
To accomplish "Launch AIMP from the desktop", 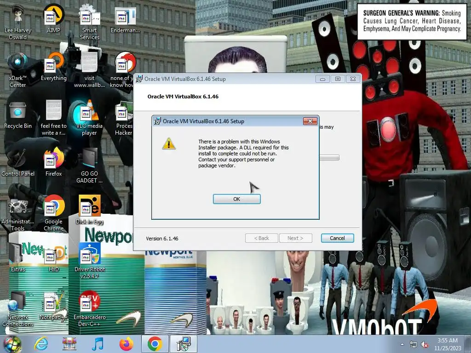I will (53, 19).
